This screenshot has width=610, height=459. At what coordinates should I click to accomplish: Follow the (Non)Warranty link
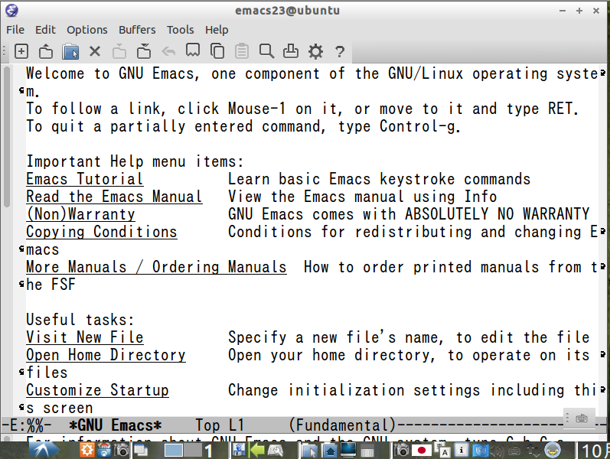coord(80,214)
